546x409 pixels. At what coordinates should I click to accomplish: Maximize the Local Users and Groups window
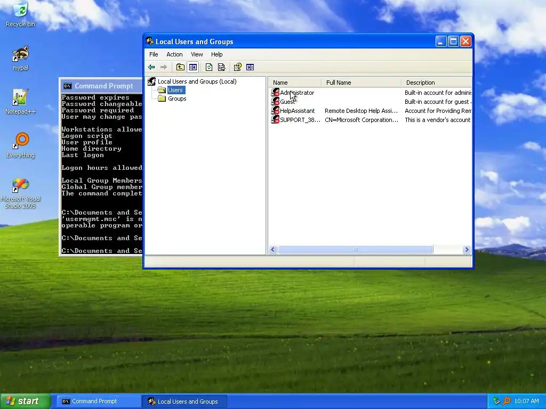tap(453, 42)
